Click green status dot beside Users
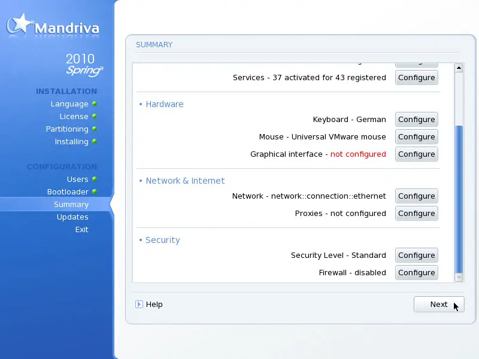This screenshot has width=479, height=359. click(x=95, y=179)
